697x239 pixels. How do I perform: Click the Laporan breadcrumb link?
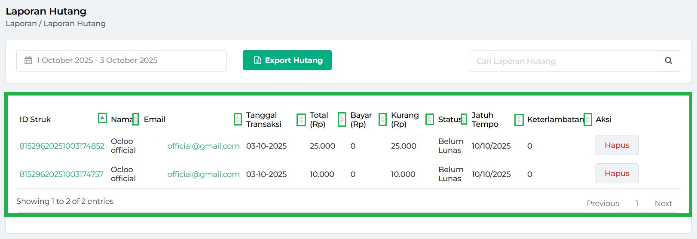click(x=21, y=24)
